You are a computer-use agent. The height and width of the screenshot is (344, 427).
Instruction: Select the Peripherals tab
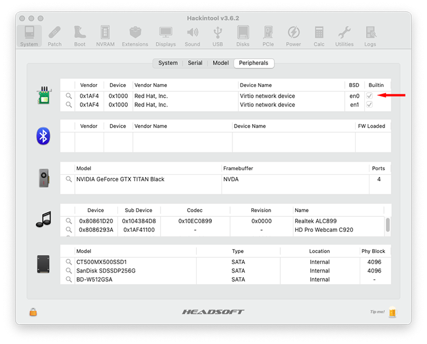tap(254, 63)
